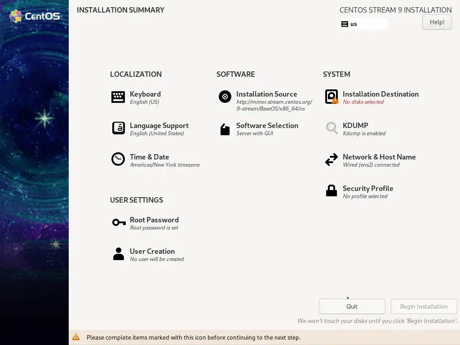Open the Language Support icon
This screenshot has width=460, height=345.
(x=119, y=128)
